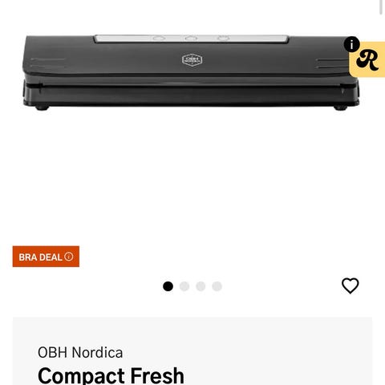Go to the second image dot

click(184, 286)
